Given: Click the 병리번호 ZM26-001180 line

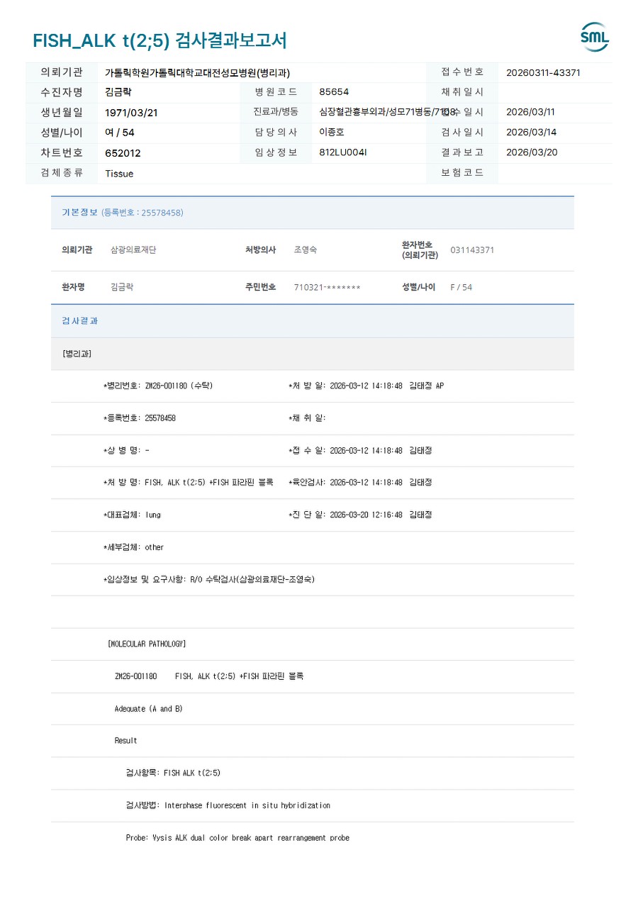Looking at the screenshot, I should (158, 386).
